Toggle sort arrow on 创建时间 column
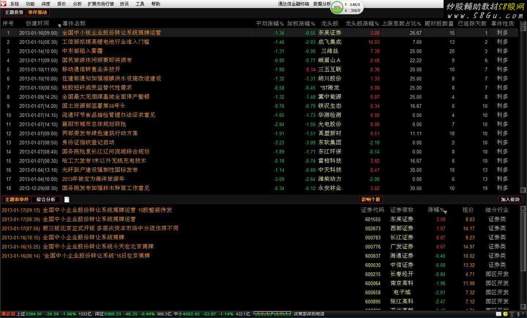Viewport: 527px width, 318px height. [x=59, y=26]
